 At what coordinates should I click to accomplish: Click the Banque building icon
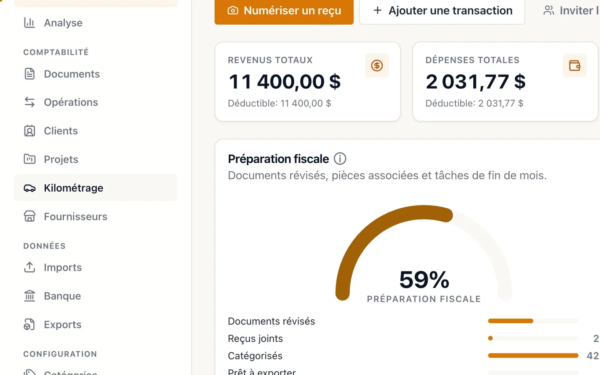tap(30, 296)
